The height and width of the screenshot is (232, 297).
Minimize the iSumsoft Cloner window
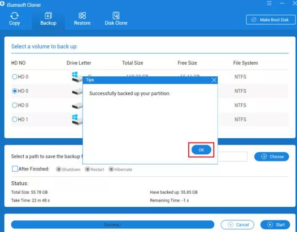(x=282, y=3)
